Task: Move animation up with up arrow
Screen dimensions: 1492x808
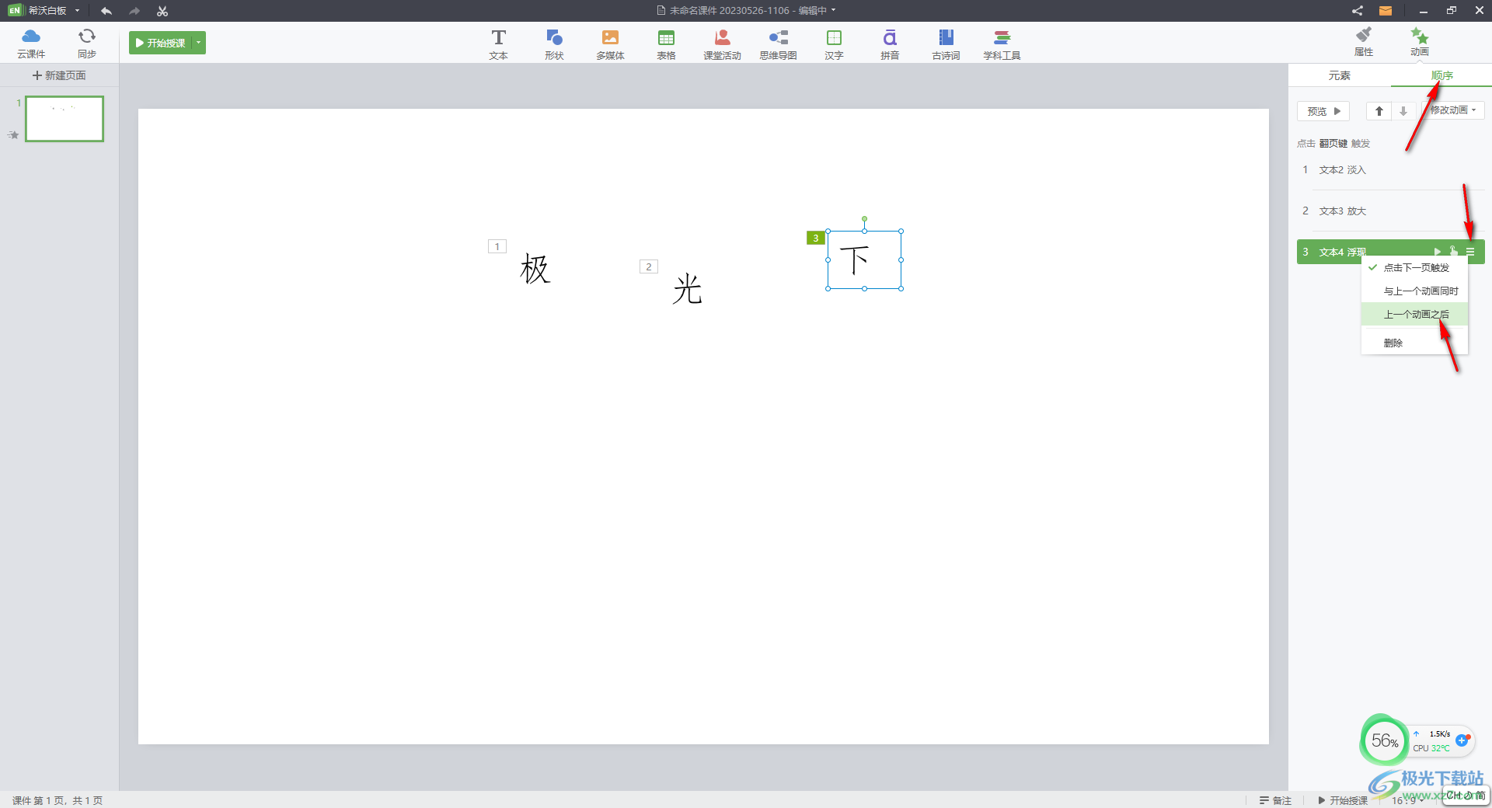Action: pos(1379,111)
